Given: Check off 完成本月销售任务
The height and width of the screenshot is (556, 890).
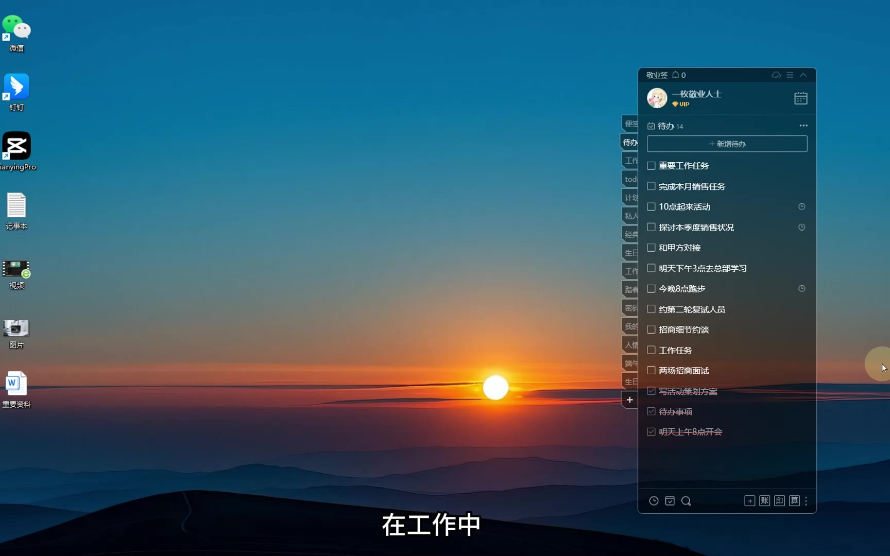Looking at the screenshot, I should click(x=651, y=186).
